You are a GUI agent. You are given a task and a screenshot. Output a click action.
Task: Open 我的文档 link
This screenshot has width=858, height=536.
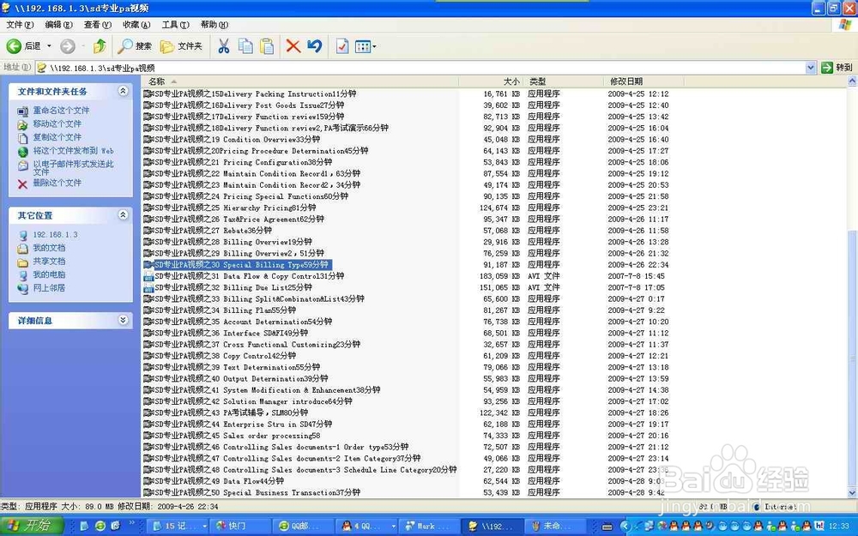(x=49, y=248)
